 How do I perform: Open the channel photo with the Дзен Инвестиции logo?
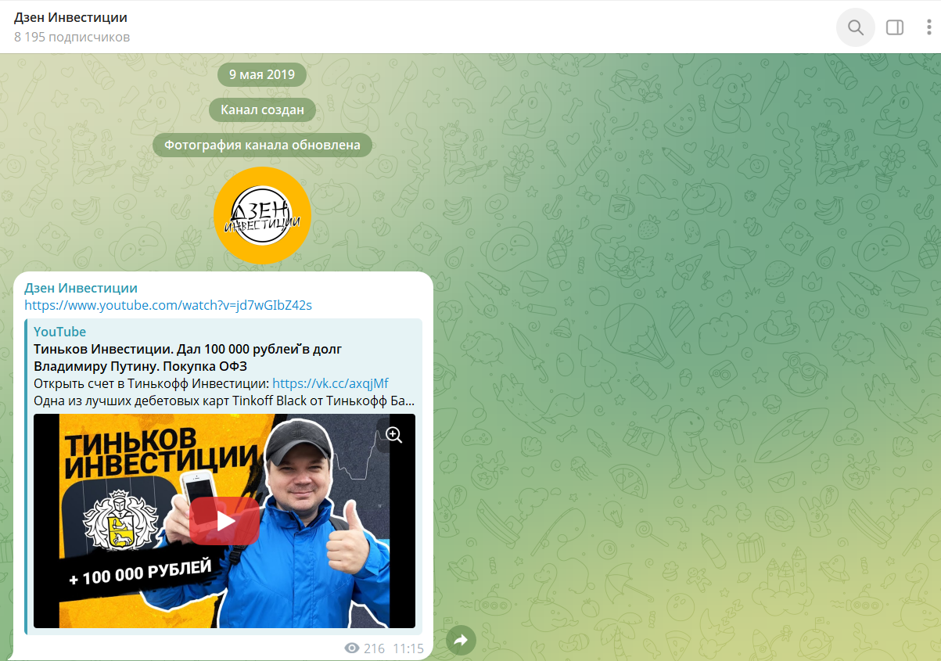(262, 216)
